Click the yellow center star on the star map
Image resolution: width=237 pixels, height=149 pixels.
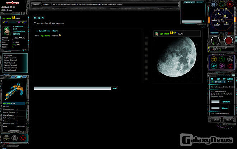click(222, 19)
